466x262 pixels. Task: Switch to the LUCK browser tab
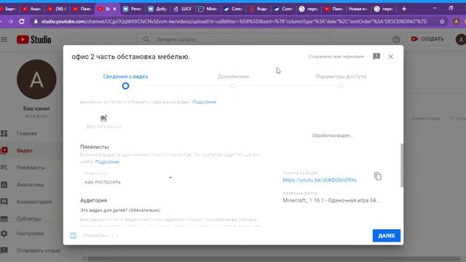tap(183, 9)
